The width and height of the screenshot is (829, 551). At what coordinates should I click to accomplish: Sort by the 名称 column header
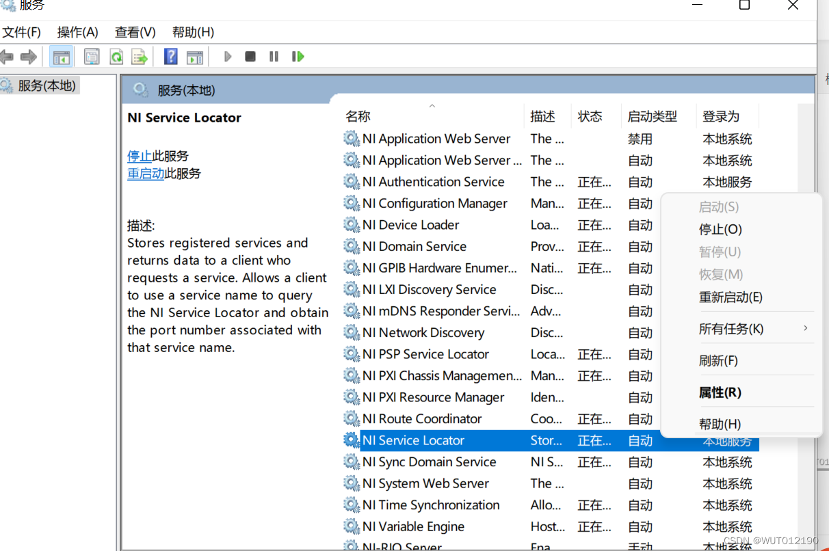433,116
